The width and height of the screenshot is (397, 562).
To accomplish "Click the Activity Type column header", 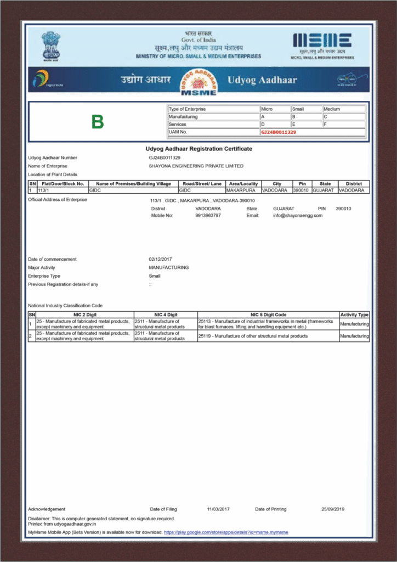I will (x=354, y=314).
